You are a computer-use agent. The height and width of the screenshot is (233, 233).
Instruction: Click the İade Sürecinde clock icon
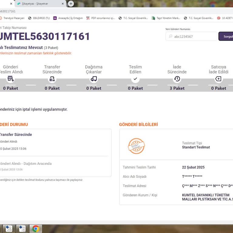[177, 79]
